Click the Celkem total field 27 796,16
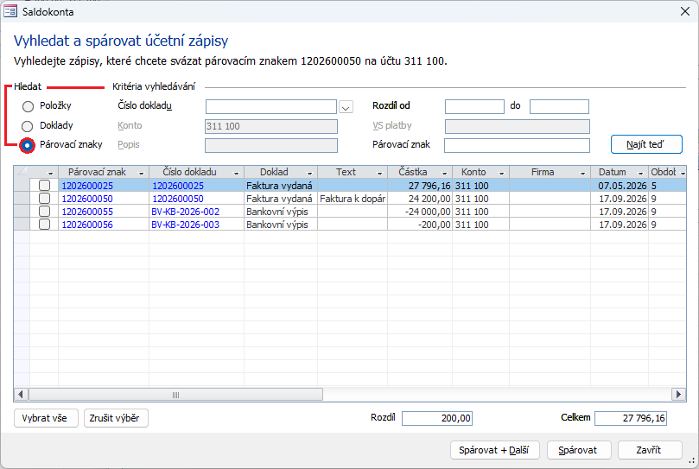Image resolution: width=699 pixels, height=469 pixels. point(631,418)
